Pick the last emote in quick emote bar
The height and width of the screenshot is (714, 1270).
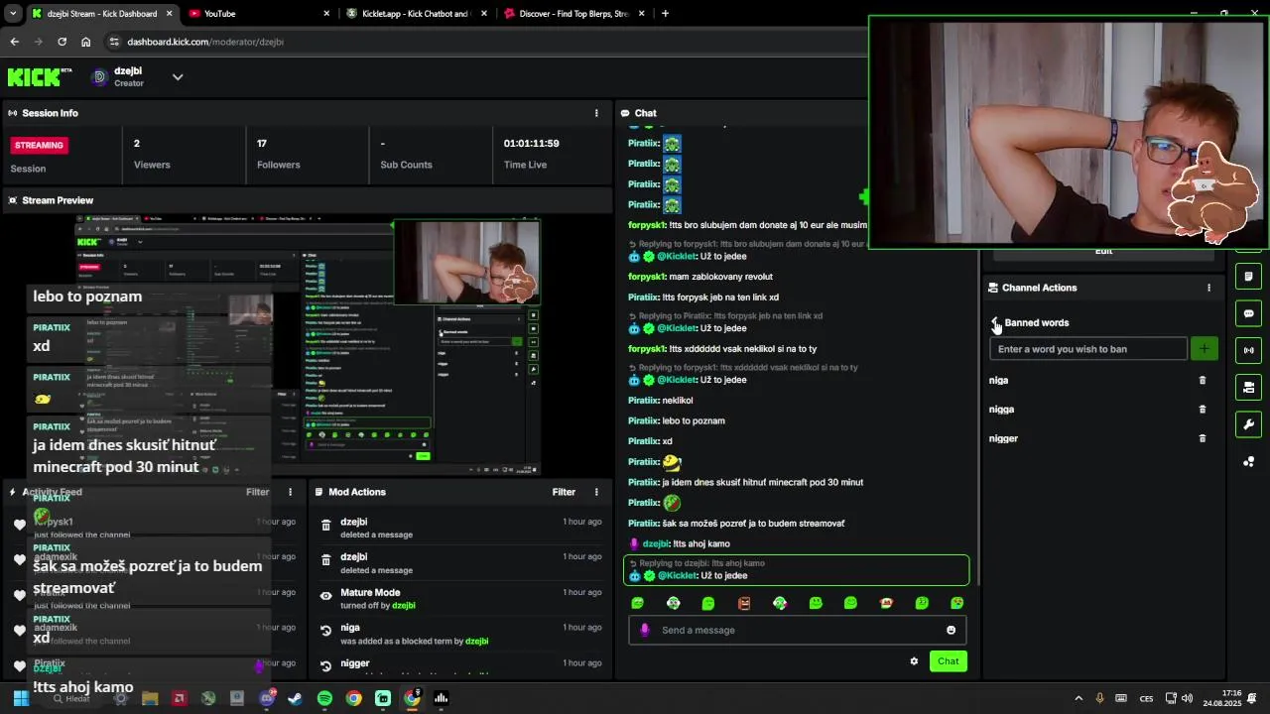pyautogui.click(x=957, y=603)
